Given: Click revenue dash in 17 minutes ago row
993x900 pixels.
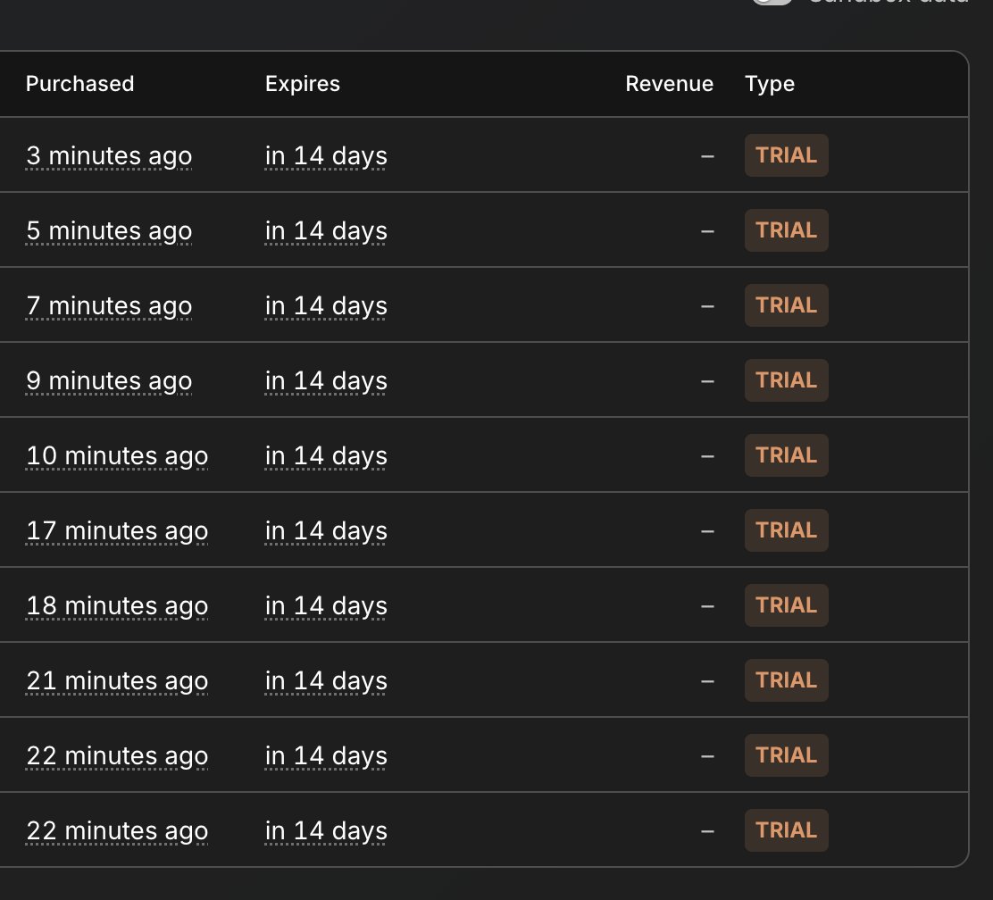Looking at the screenshot, I should tap(707, 531).
